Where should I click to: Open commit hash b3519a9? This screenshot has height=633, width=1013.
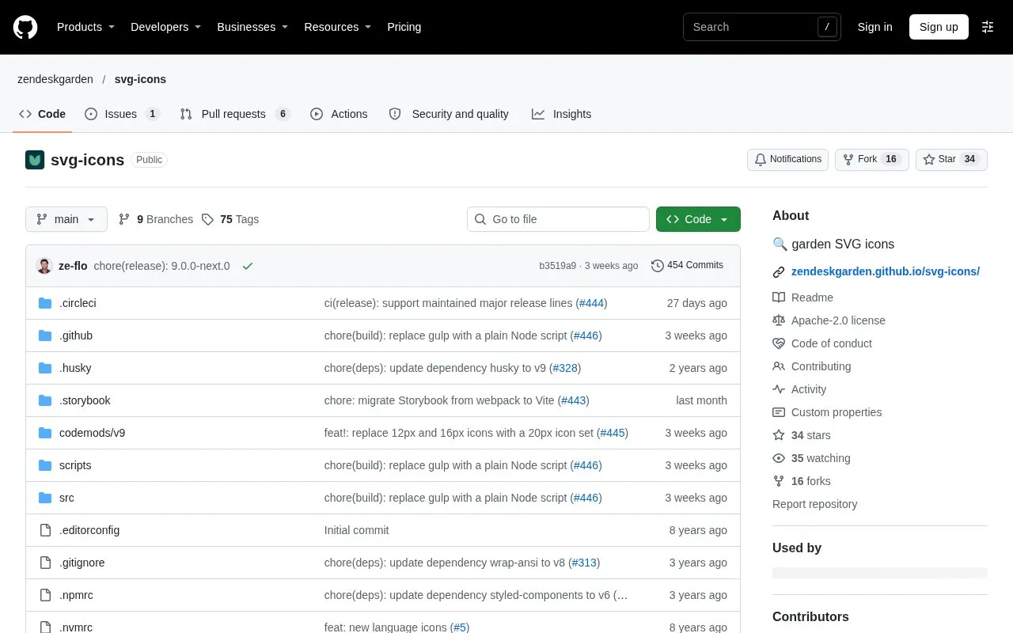click(x=558, y=266)
